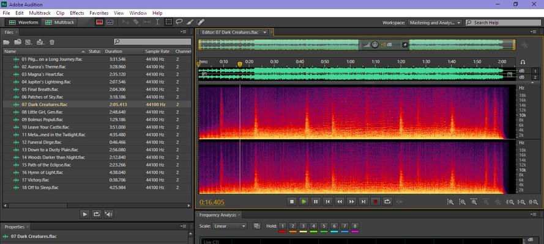Open the Scale Linear dropdown

(x=229, y=226)
